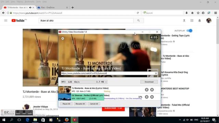The height and width of the screenshot is (123, 219).
Task: Open YouTube notifications bell
Action: pos(199,20)
